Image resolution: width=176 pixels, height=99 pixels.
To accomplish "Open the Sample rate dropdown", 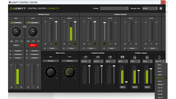I will coord(150,8).
